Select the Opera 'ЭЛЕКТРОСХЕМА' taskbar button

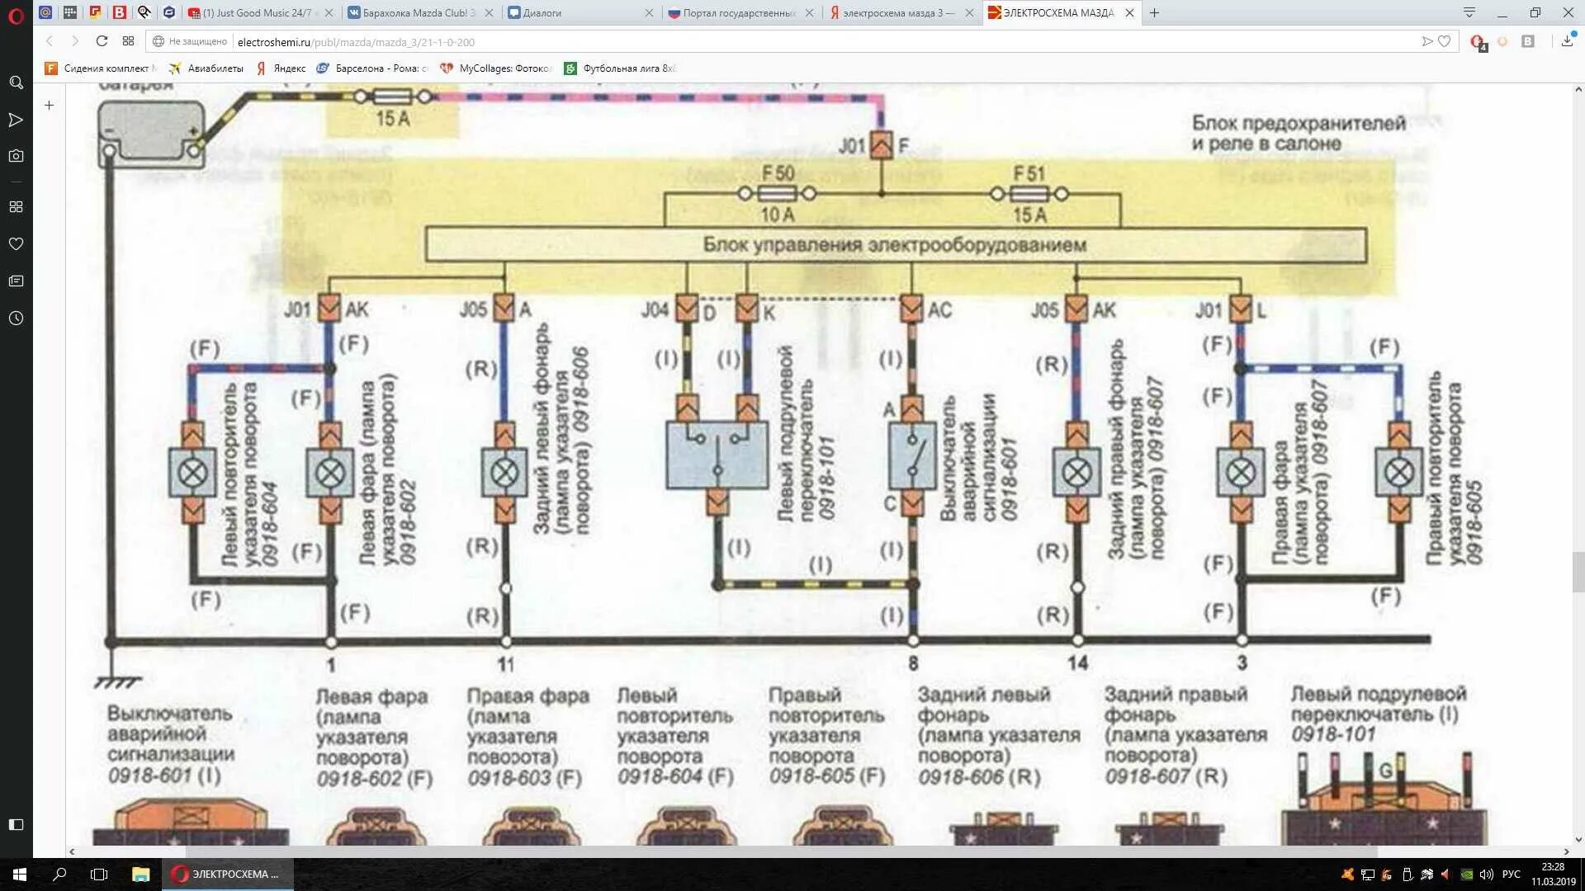click(x=229, y=874)
